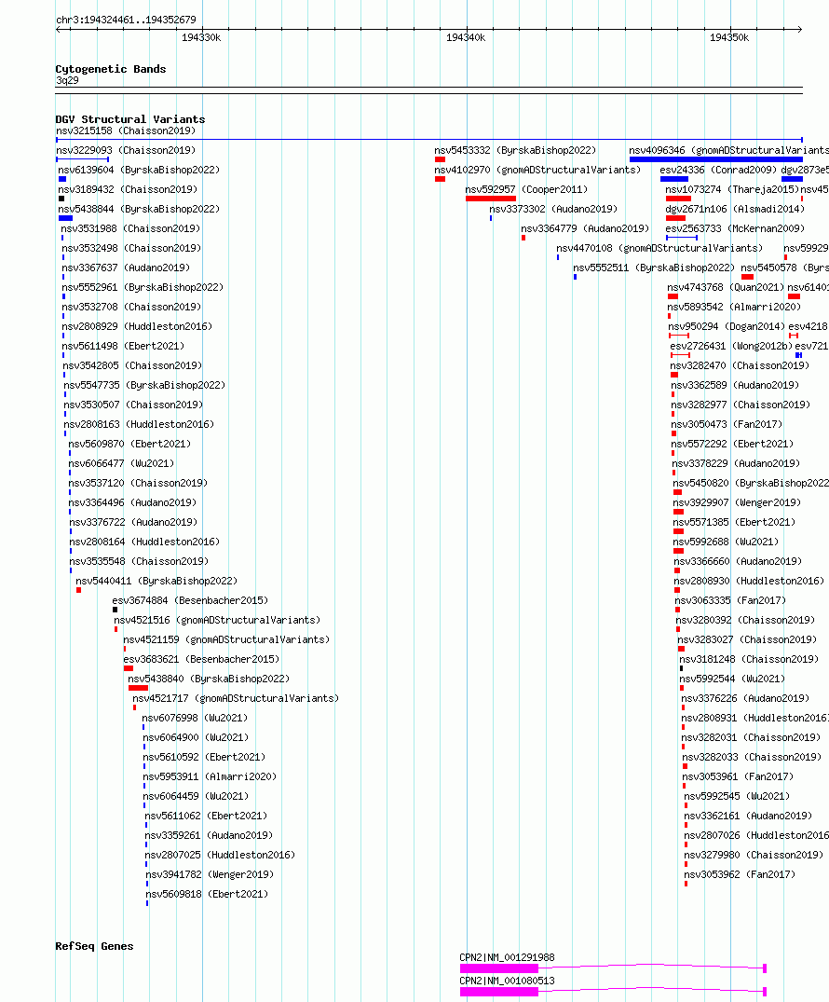This screenshot has height=1002, width=829.
Task: Click nsv3373302 (Audano2019) label
Action: coord(553,209)
